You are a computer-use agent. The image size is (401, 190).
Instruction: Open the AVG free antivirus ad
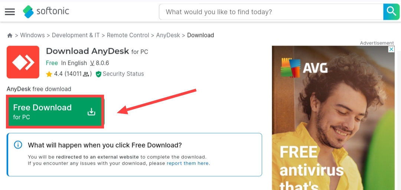pos(333,118)
